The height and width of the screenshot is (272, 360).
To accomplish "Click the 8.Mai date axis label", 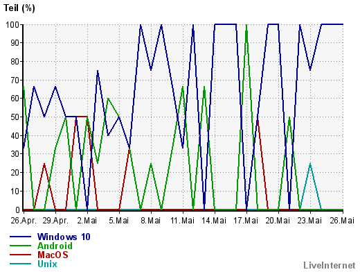I will [151, 221].
